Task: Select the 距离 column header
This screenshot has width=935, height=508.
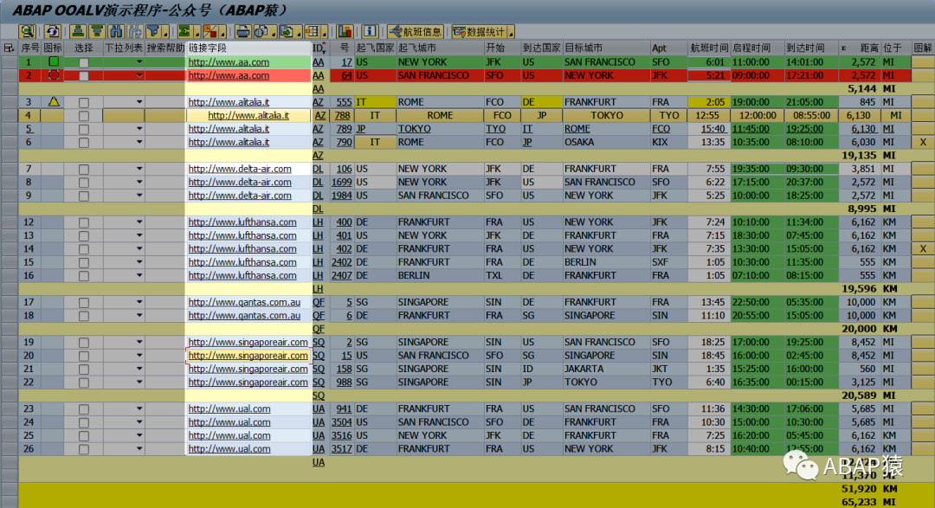Action: (860, 48)
